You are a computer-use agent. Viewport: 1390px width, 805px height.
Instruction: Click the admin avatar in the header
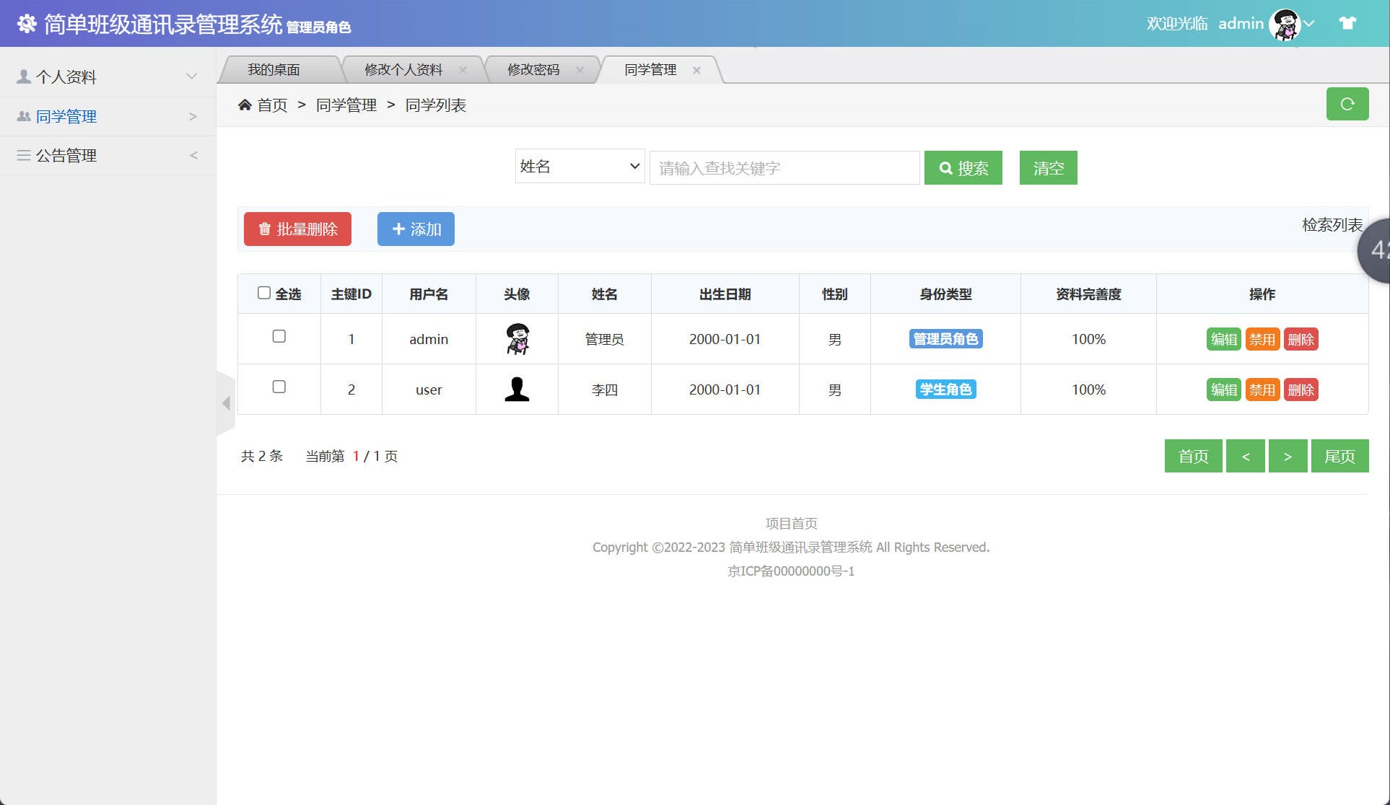pos(1285,23)
